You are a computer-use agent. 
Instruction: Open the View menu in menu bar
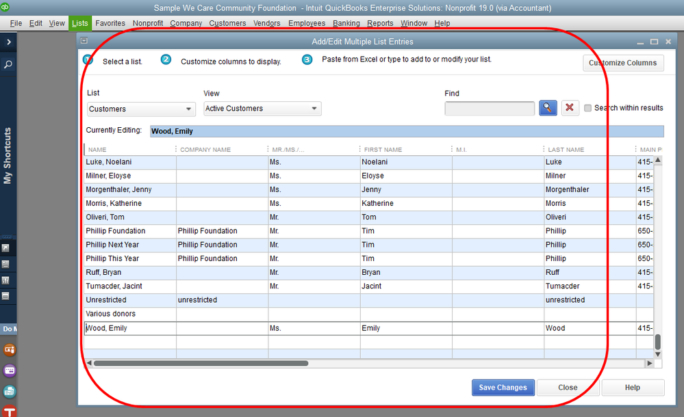pos(57,23)
